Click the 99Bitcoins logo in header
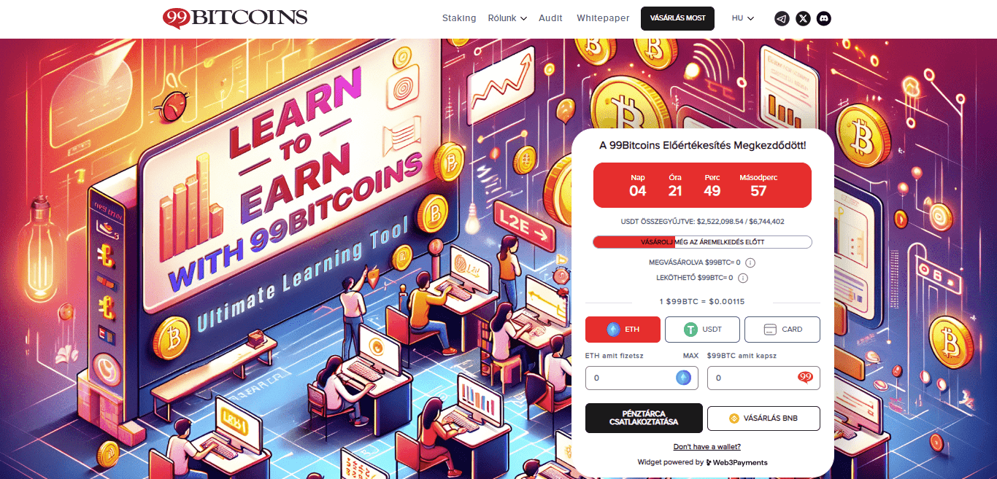 pyautogui.click(x=235, y=17)
